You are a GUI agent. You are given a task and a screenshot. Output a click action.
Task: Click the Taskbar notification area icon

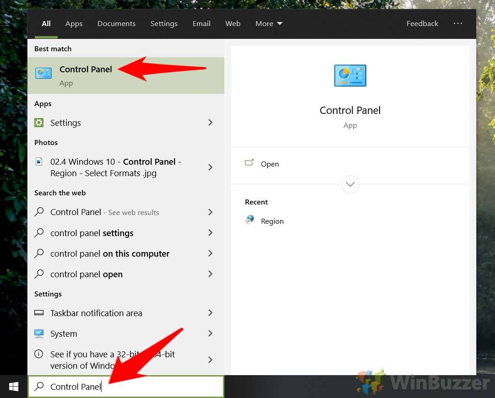[x=39, y=313]
